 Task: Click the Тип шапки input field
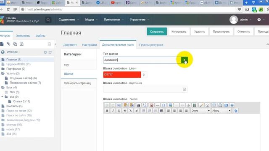pos(142,60)
